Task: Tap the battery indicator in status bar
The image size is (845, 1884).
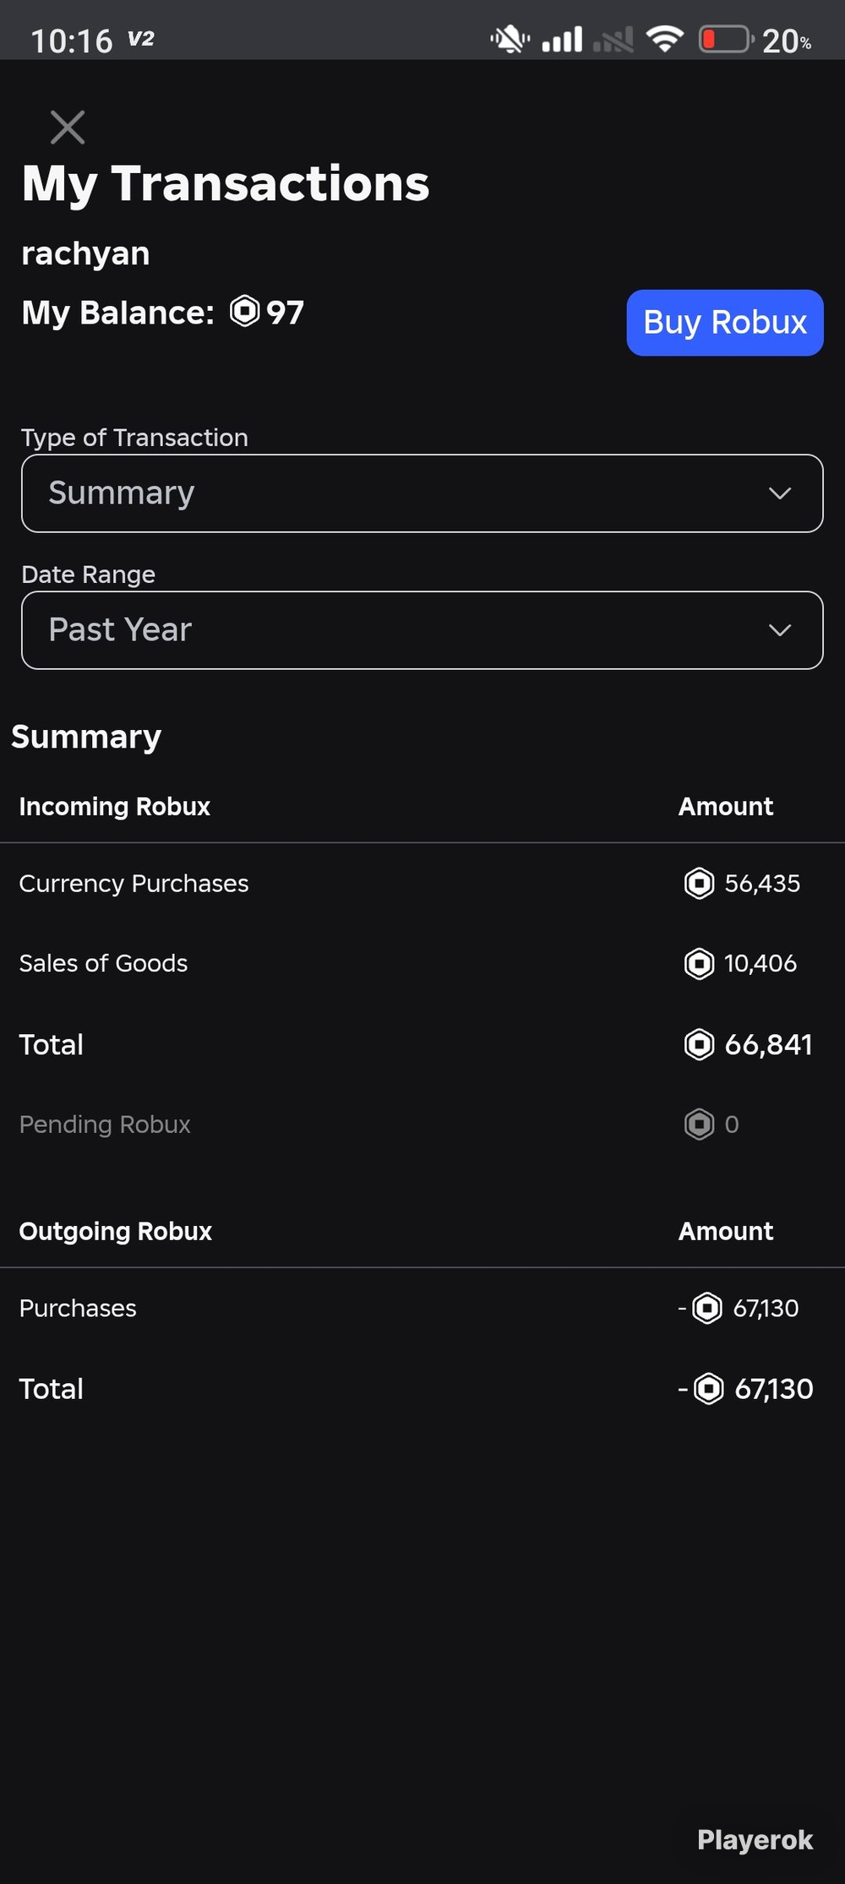Action: pyautogui.click(x=727, y=39)
